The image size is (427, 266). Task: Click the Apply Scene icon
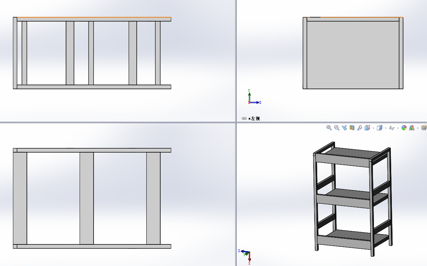tap(412, 128)
